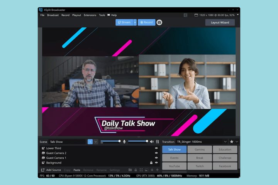Toggle visibility of Guest Camera 1
This screenshot has height=185, width=278.
tap(157, 158)
